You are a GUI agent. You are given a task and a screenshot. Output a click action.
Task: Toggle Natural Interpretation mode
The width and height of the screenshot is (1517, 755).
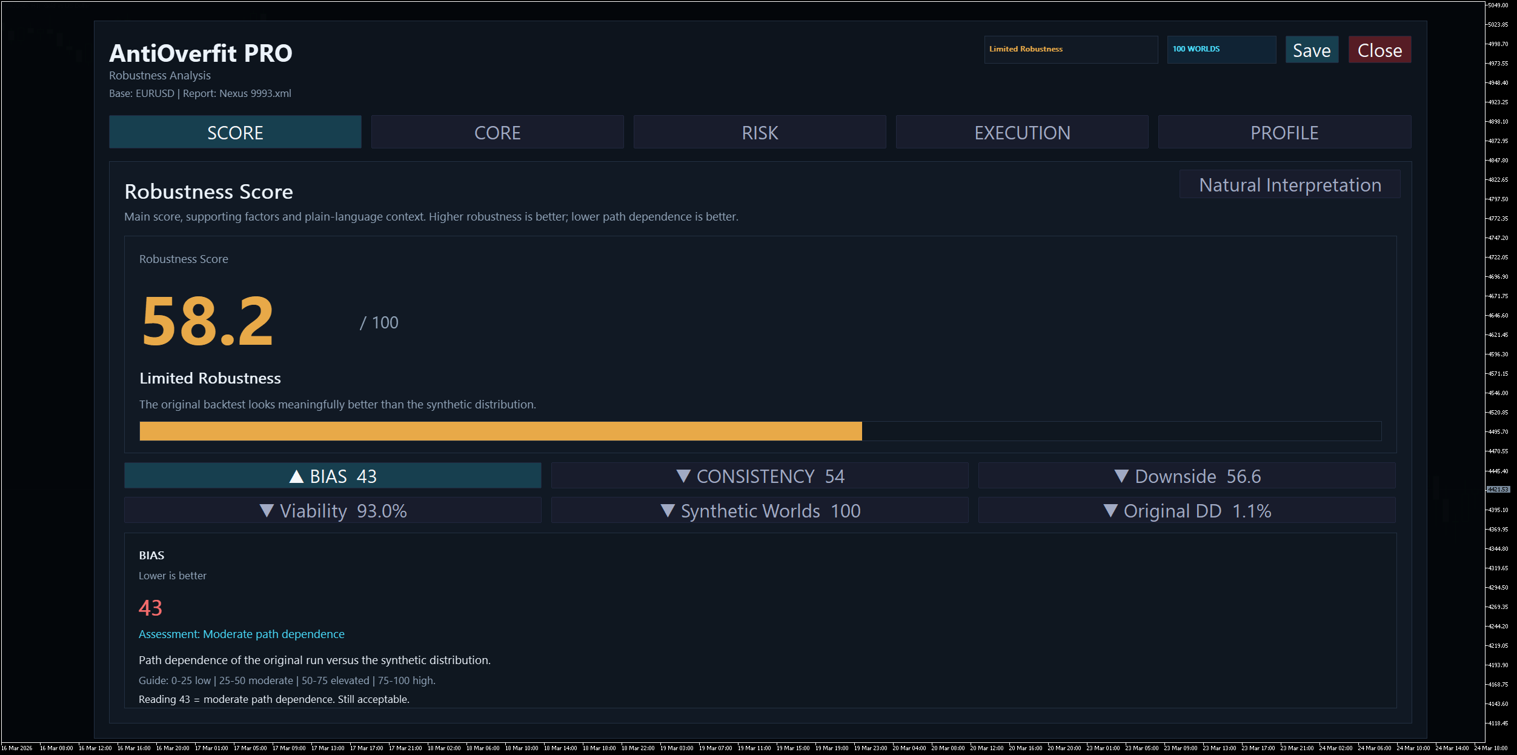(1289, 185)
